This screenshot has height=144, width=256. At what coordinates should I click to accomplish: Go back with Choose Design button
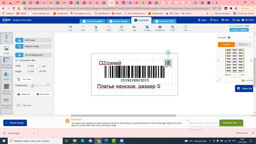(x=15, y=123)
